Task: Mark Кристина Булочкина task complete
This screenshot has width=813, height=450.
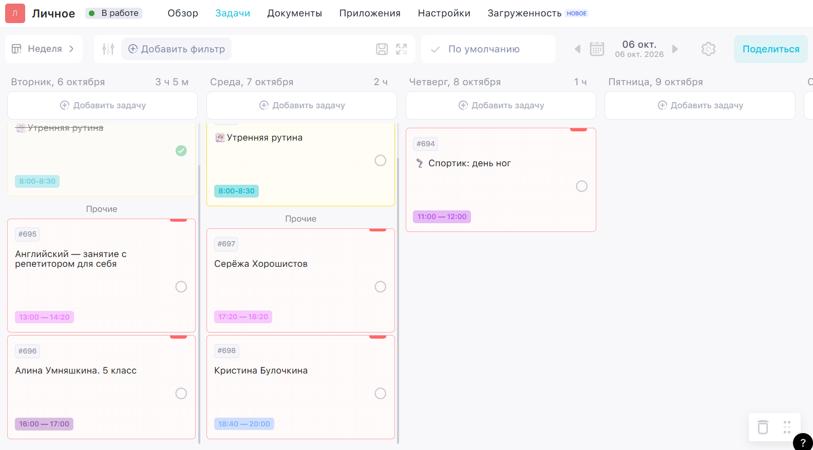Action: [x=381, y=394]
